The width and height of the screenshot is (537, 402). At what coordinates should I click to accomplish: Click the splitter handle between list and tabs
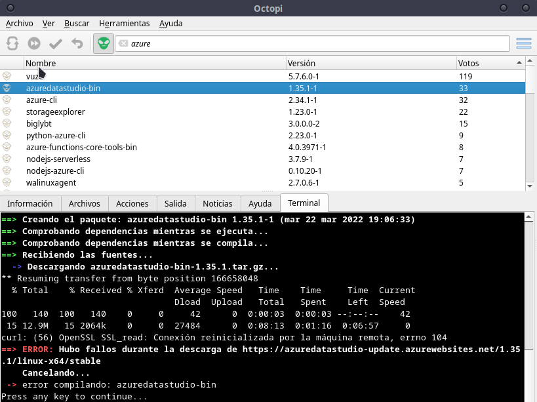coord(268,191)
